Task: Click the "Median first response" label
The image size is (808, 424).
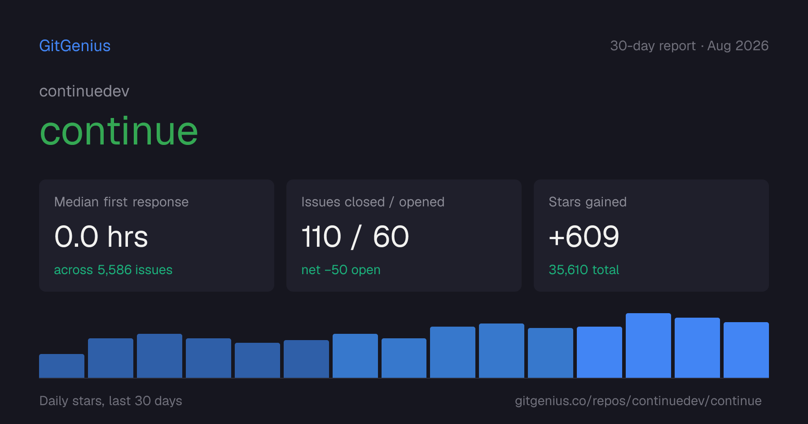Action: point(121,202)
